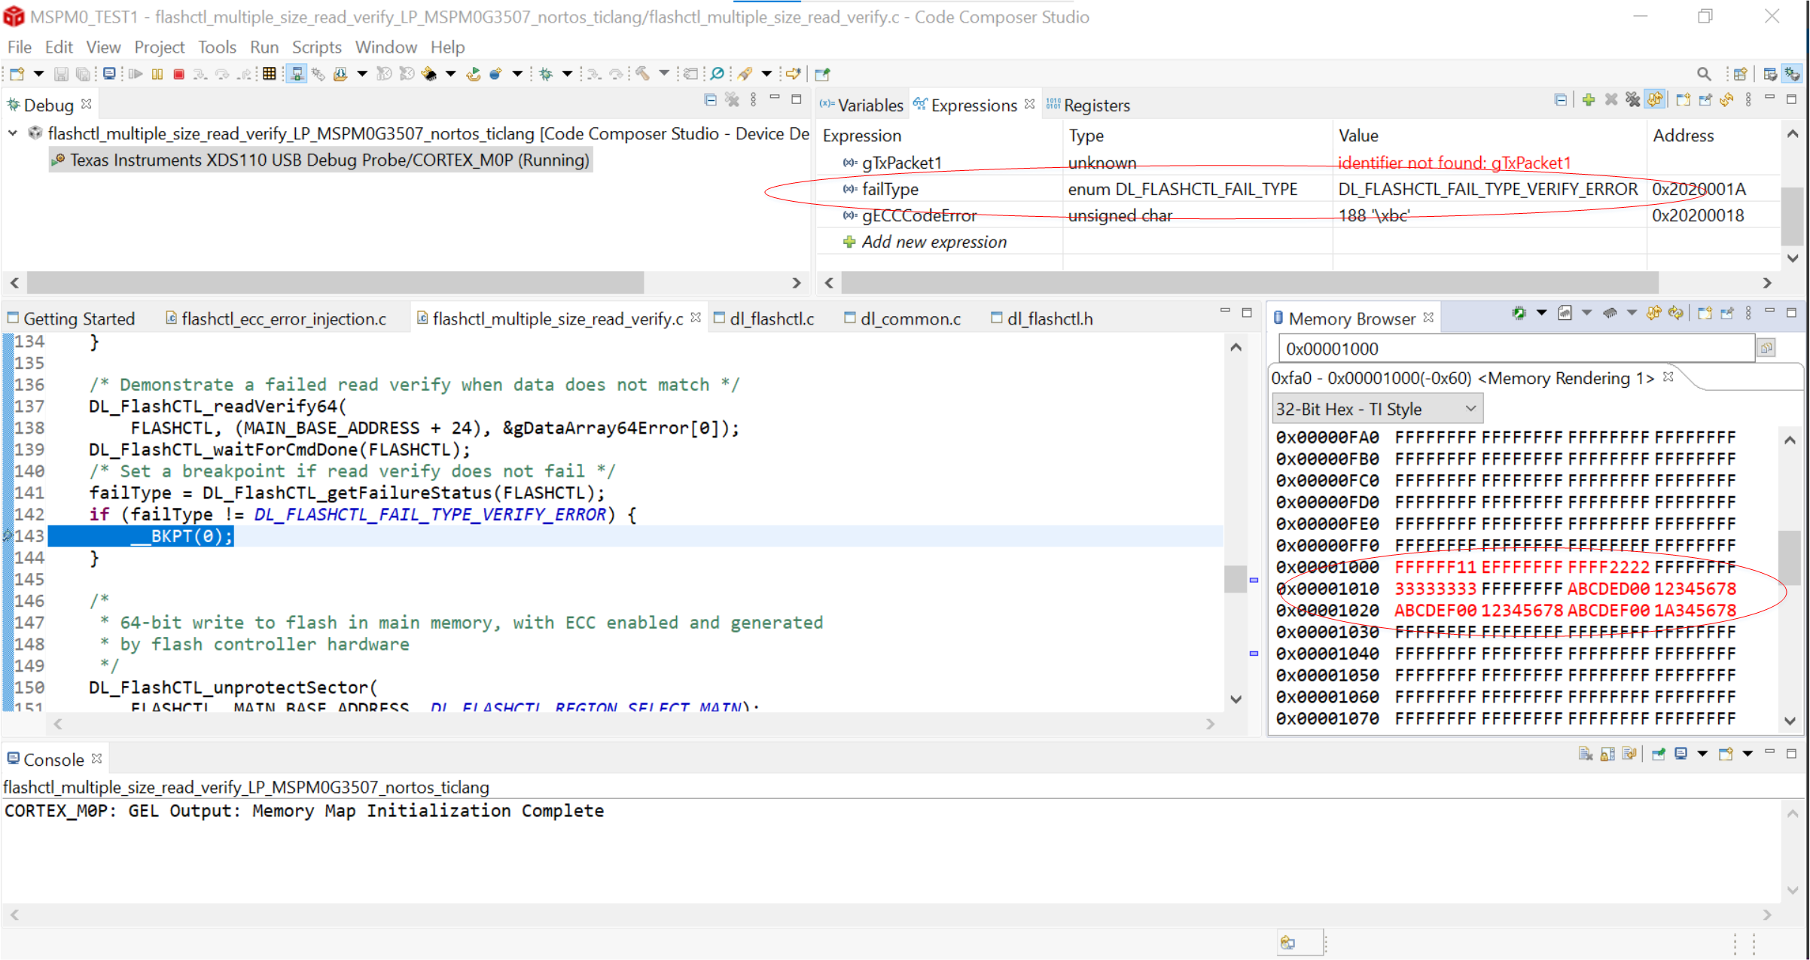Close the Memory Browser tab
The image size is (1810, 960).
[1428, 318]
